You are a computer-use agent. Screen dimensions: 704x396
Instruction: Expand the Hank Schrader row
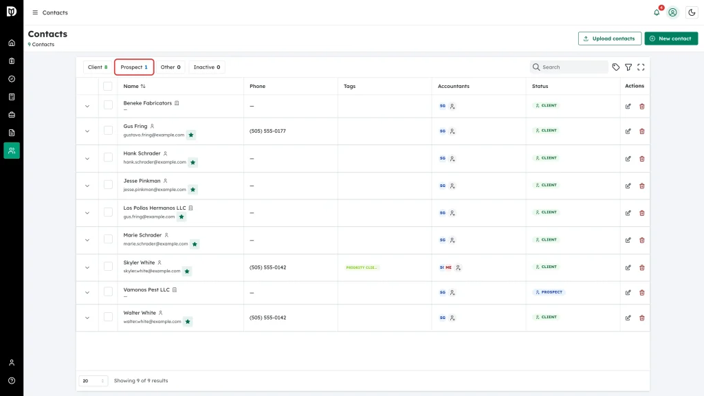click(87, 159)
